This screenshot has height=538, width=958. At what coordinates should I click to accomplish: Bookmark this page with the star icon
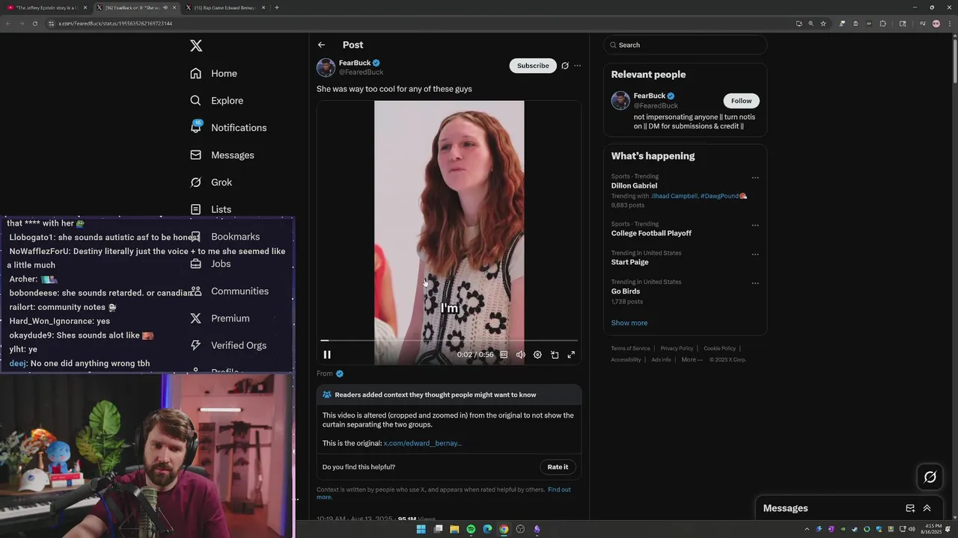tap(823, 23)
